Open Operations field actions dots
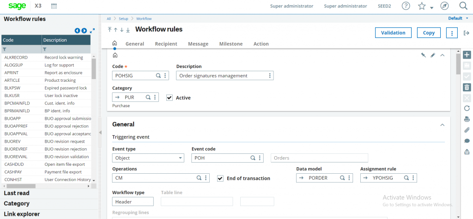 tap(206, 178)
